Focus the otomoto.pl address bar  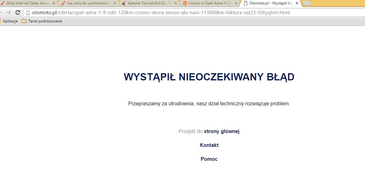click(x=194, y=13)
